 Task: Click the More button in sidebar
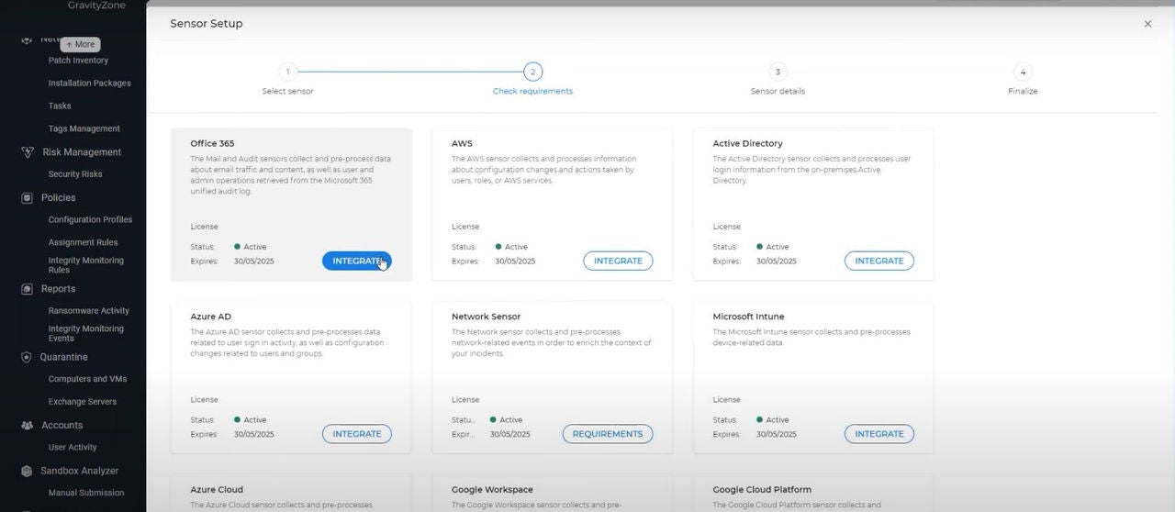click(x=80, y=44)
